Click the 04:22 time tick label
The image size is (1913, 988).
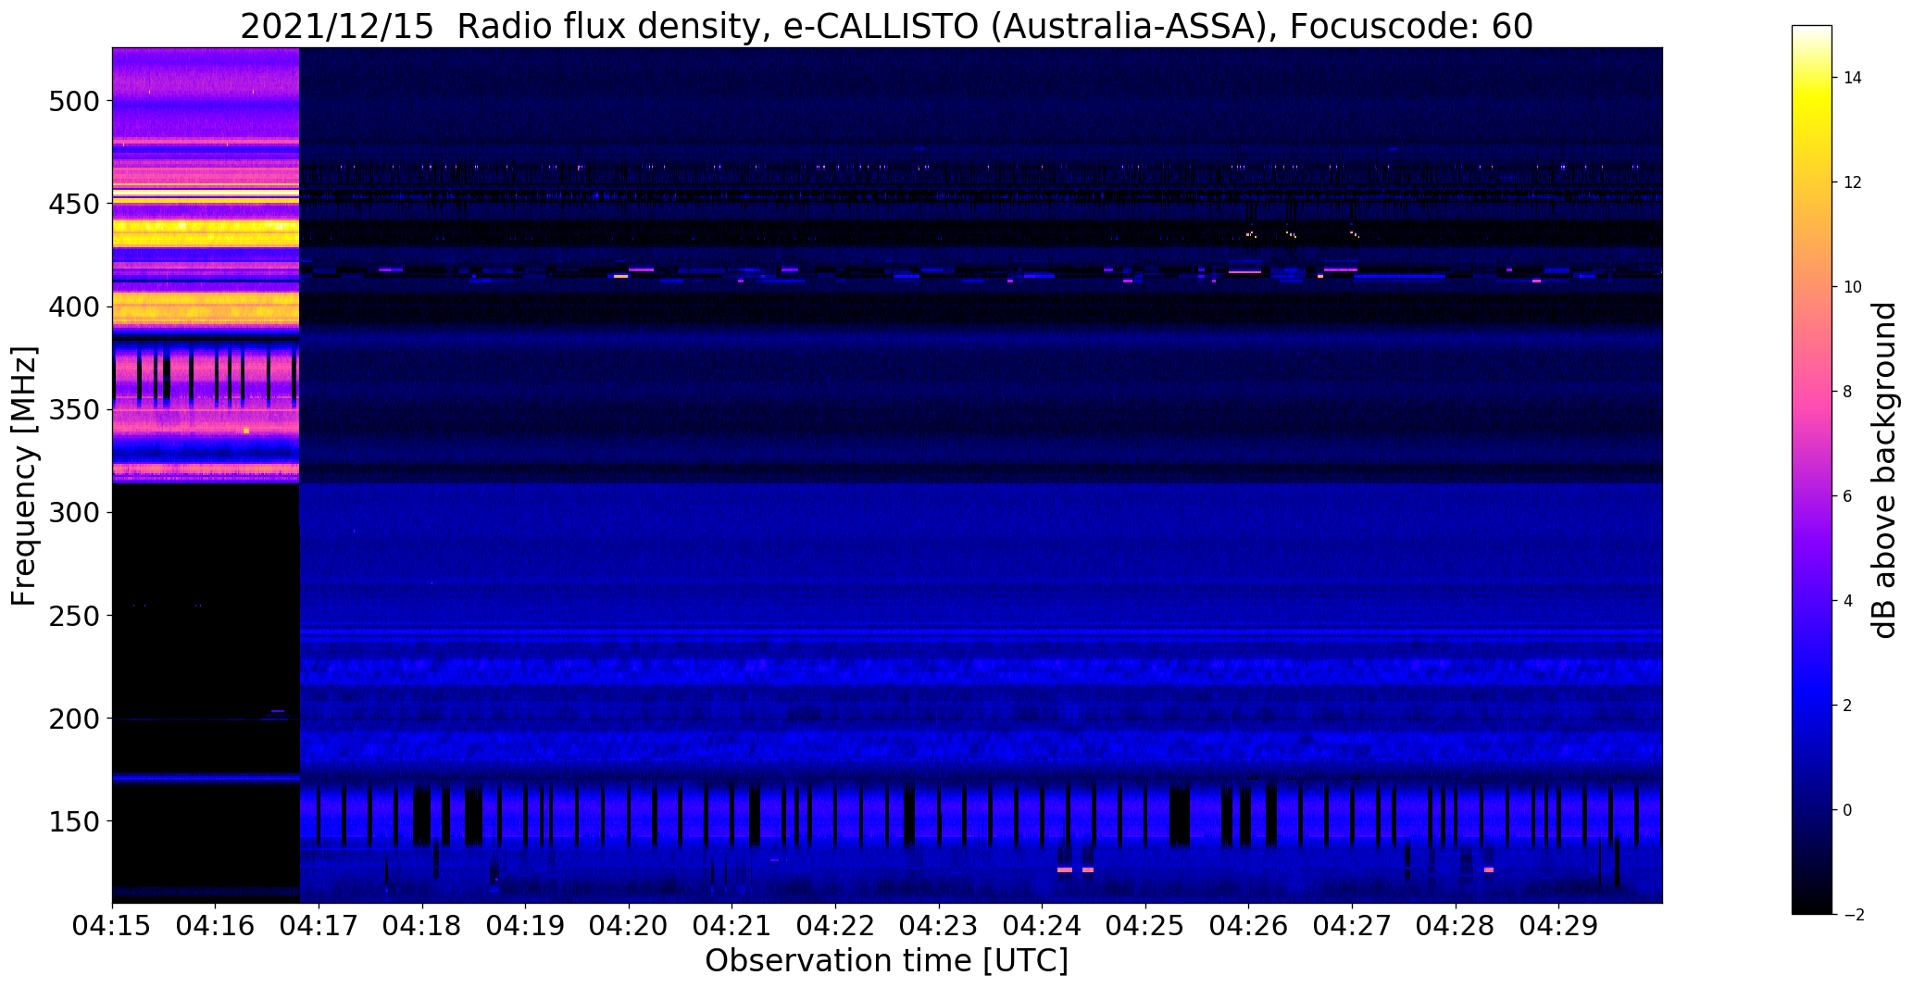pyautogui.click(x=836, y=925)
